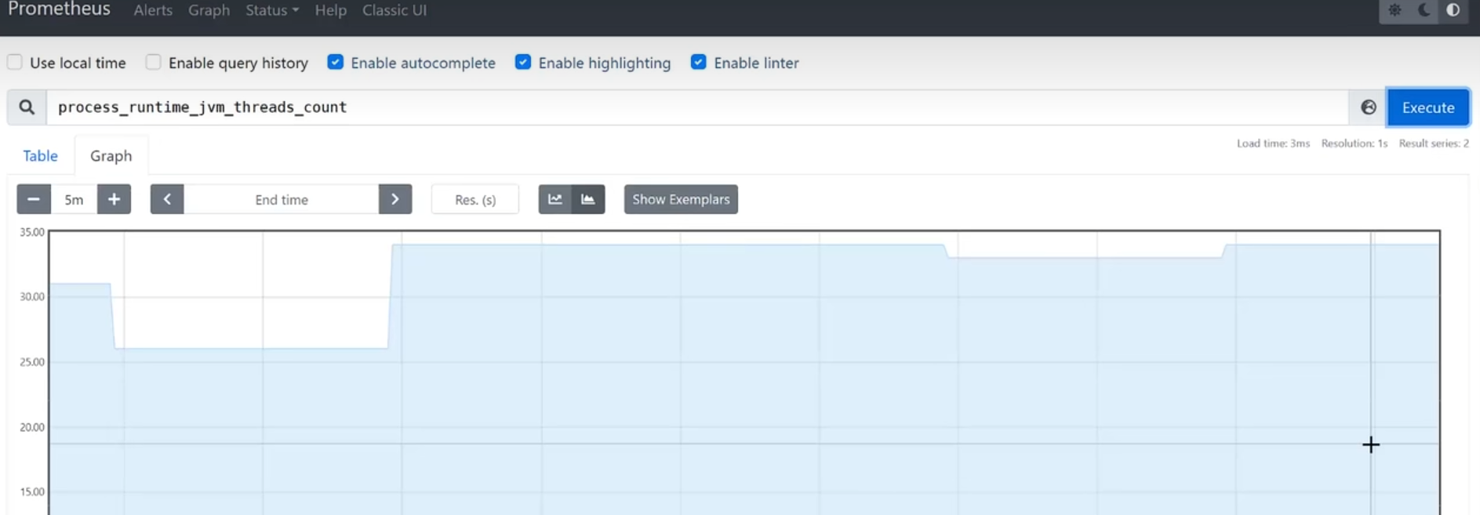This screenshot has width=1480, height=515.
Task: Switch to light theme sun icon
Action: tap(1395, 10)
